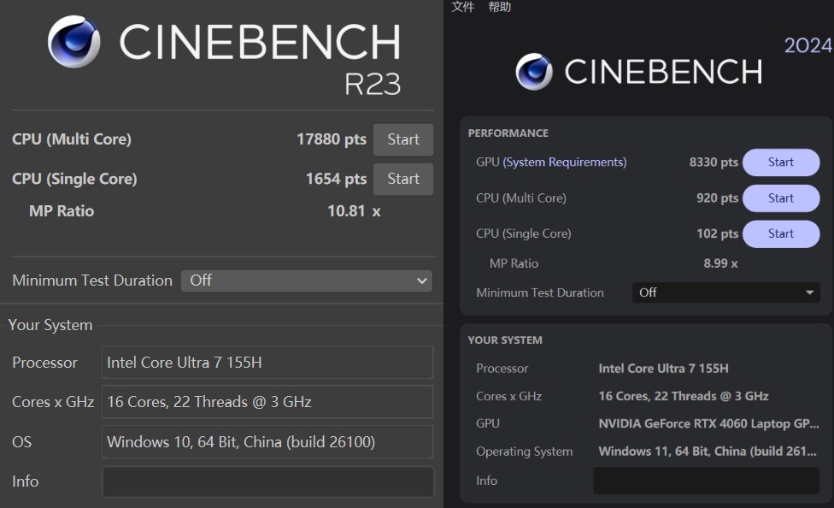Start the R23 CPU Multi Core test

(x=403, y=139)
